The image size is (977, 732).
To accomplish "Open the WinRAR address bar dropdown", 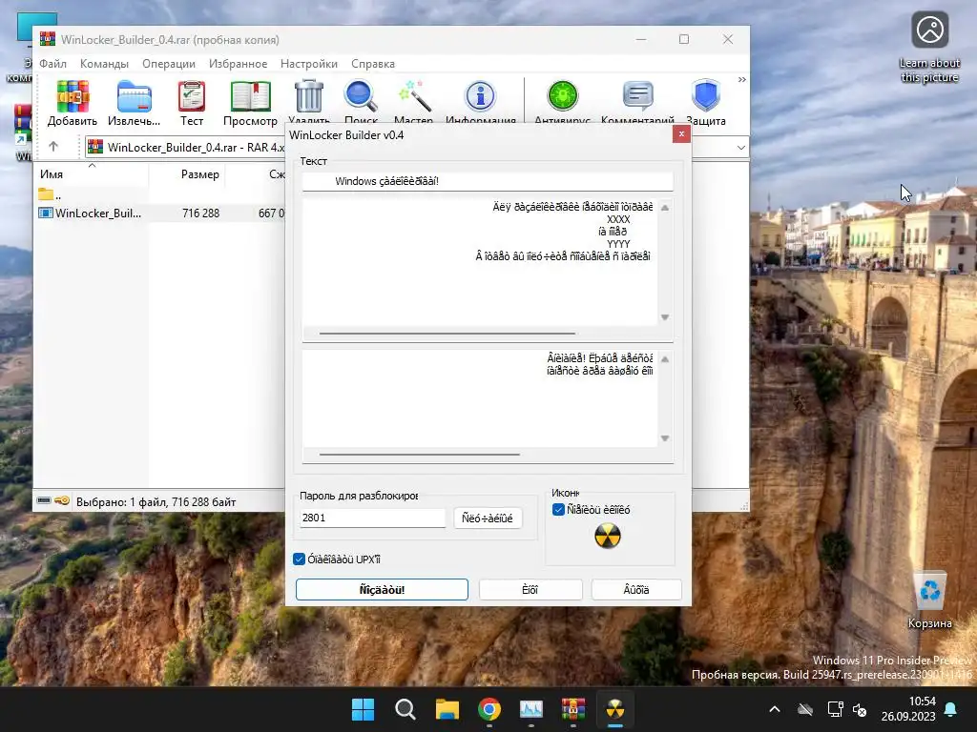I will 740,148.
